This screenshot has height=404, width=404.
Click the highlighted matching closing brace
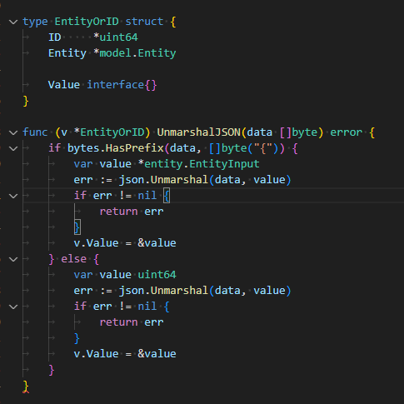click(x=77, y=227)
